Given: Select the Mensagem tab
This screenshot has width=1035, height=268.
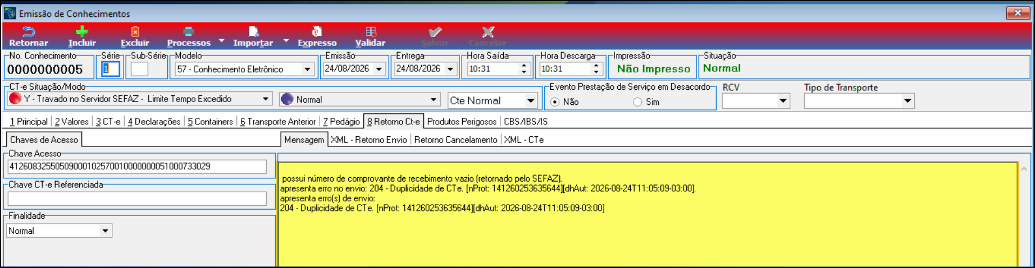Looking at the screenshot, I should click(x=304, y=140).
